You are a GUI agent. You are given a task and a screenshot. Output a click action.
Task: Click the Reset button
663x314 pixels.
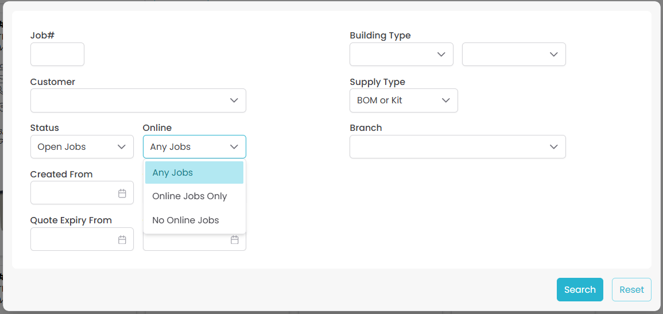pyautogui.click(x=631, y=290)
